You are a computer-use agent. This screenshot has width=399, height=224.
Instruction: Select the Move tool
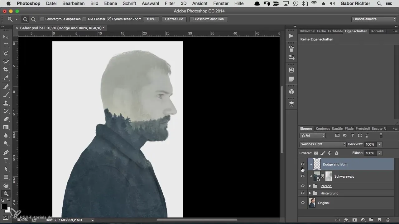[6, 37]
